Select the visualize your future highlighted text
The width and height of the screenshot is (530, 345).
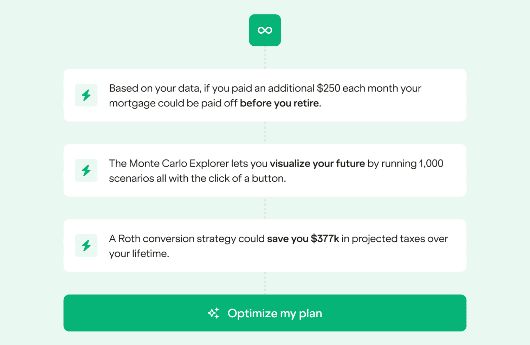tap(317, 163)
